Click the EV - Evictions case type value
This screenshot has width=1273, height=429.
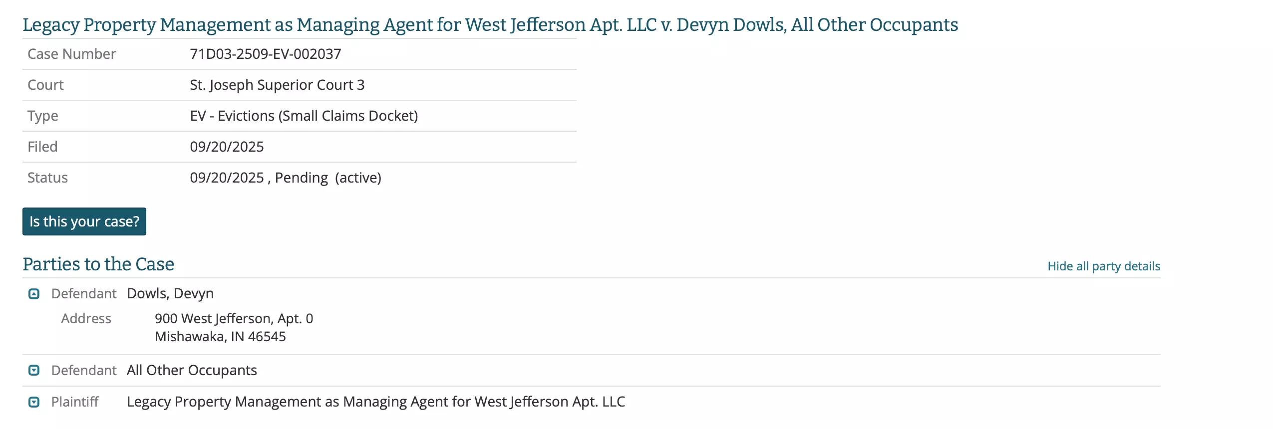tap(304, 116)
